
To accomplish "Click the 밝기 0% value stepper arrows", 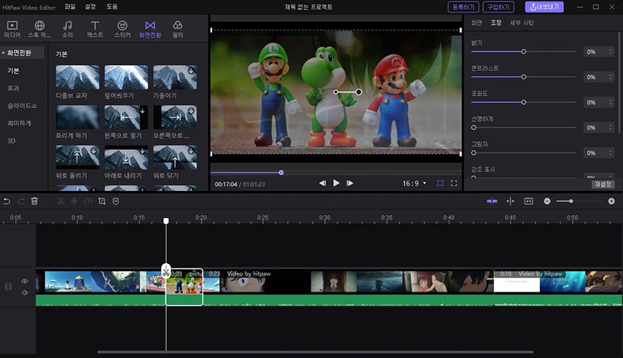I will (611, 52).
